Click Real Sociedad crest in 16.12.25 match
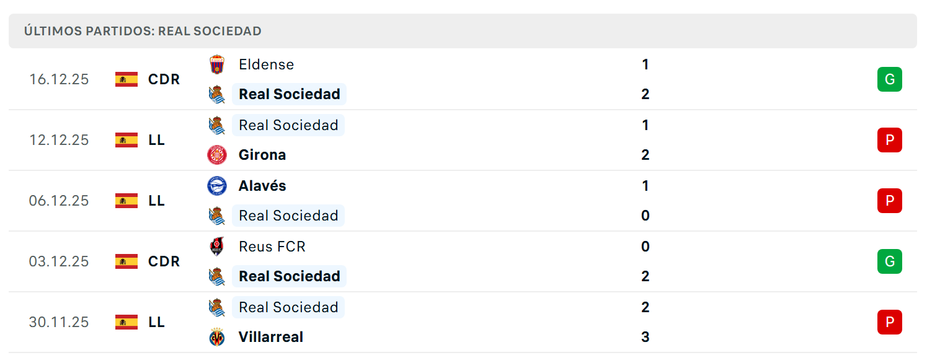This screenshot has width=927, height=363. (216, 94)
